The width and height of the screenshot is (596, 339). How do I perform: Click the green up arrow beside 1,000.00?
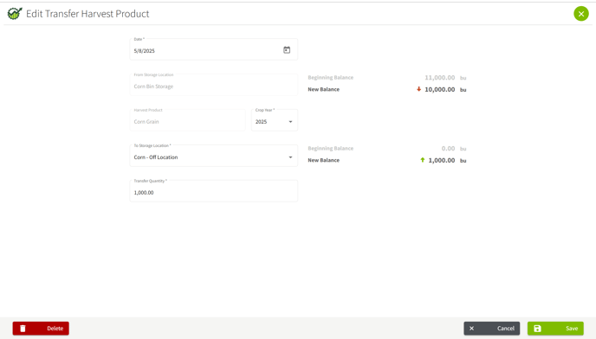pos(422,160)
